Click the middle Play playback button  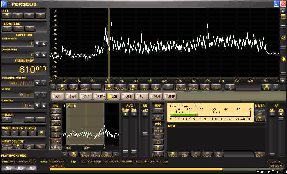click(19, 168)
